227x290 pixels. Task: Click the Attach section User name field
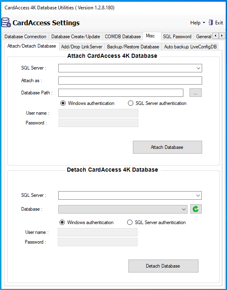(98, 113)
